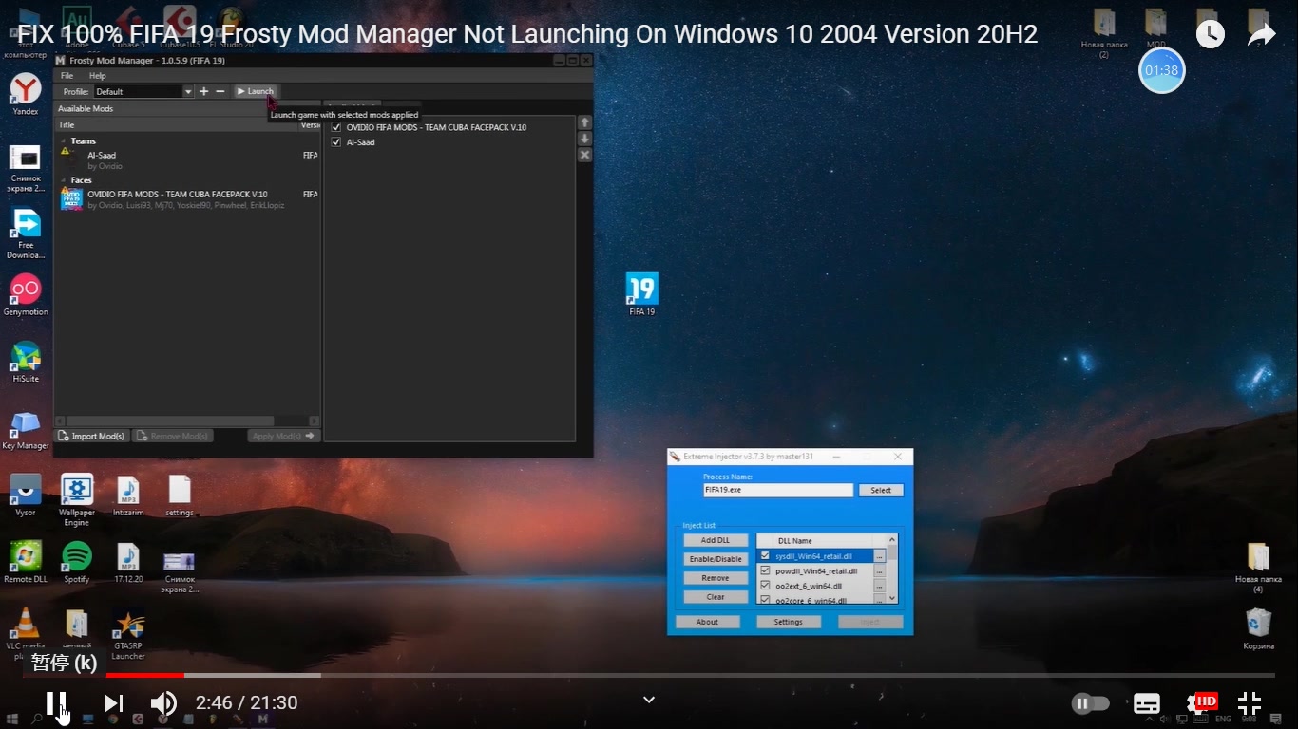Open the Share arrow icon
This screenshot has height=729, width=1298.
click(1262, 34)
